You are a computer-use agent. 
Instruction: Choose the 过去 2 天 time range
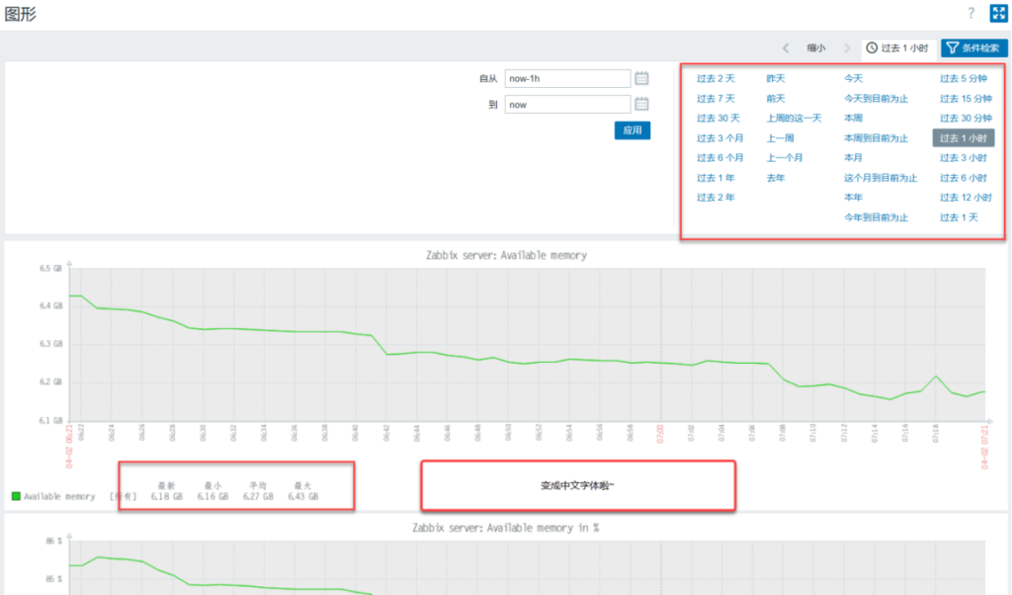(716, 78)
